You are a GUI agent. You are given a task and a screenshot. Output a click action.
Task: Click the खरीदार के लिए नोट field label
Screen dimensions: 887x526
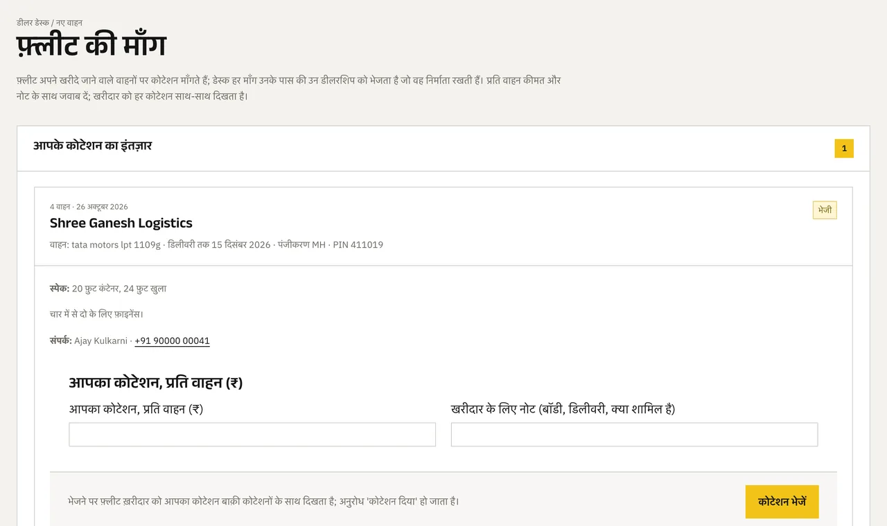click(x=563, y=409)
